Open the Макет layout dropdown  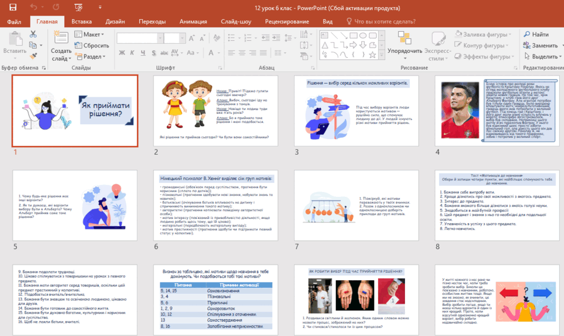tap(89, 34)
